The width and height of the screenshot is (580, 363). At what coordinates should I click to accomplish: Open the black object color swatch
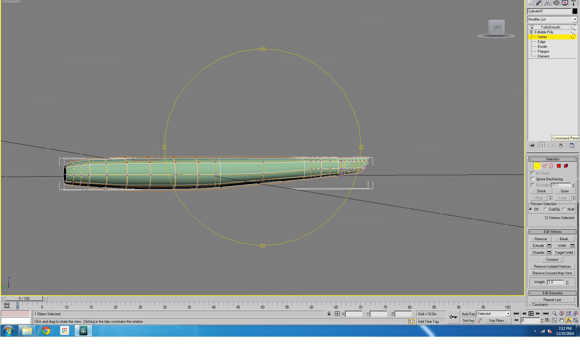(x=575, y=11)
